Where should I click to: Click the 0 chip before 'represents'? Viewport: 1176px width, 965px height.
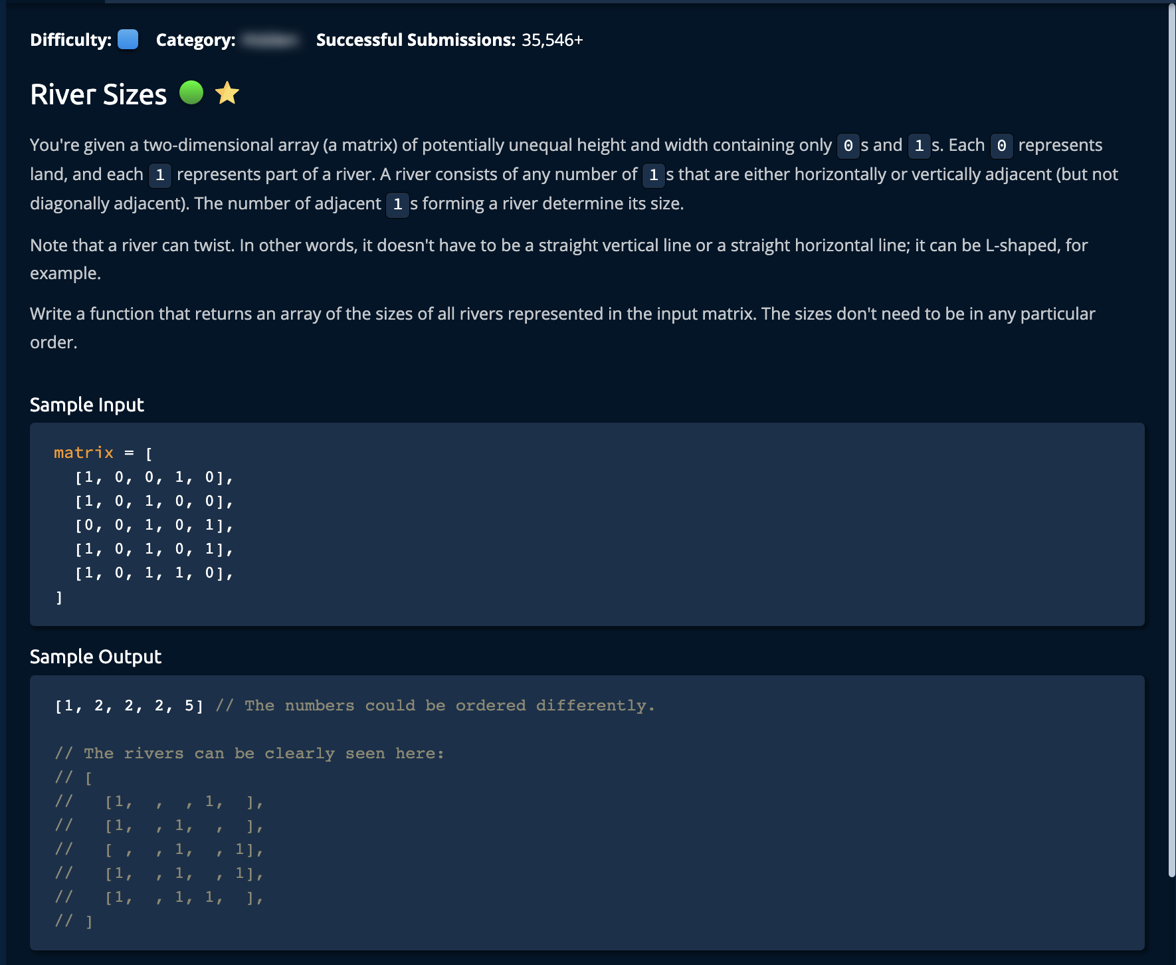click(x=1001, y=146)
